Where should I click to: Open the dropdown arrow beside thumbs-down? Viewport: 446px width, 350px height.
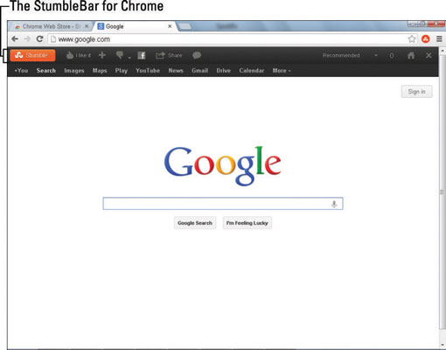point(129,58)
